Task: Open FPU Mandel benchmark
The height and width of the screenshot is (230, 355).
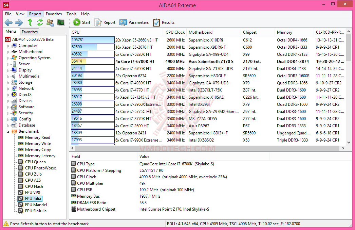Action: point(36,205)
